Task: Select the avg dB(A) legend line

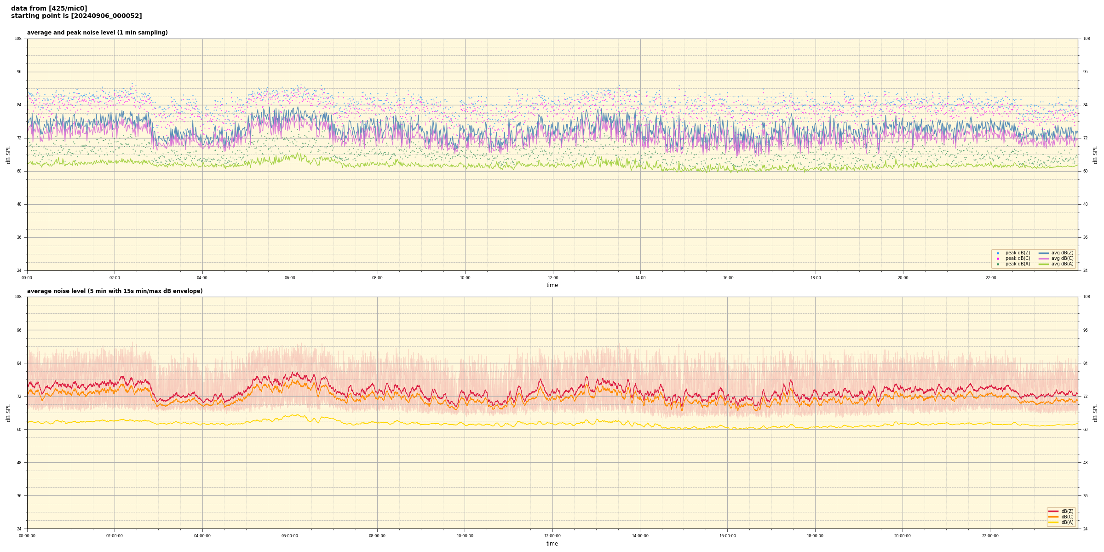Action: (1044, 264)
